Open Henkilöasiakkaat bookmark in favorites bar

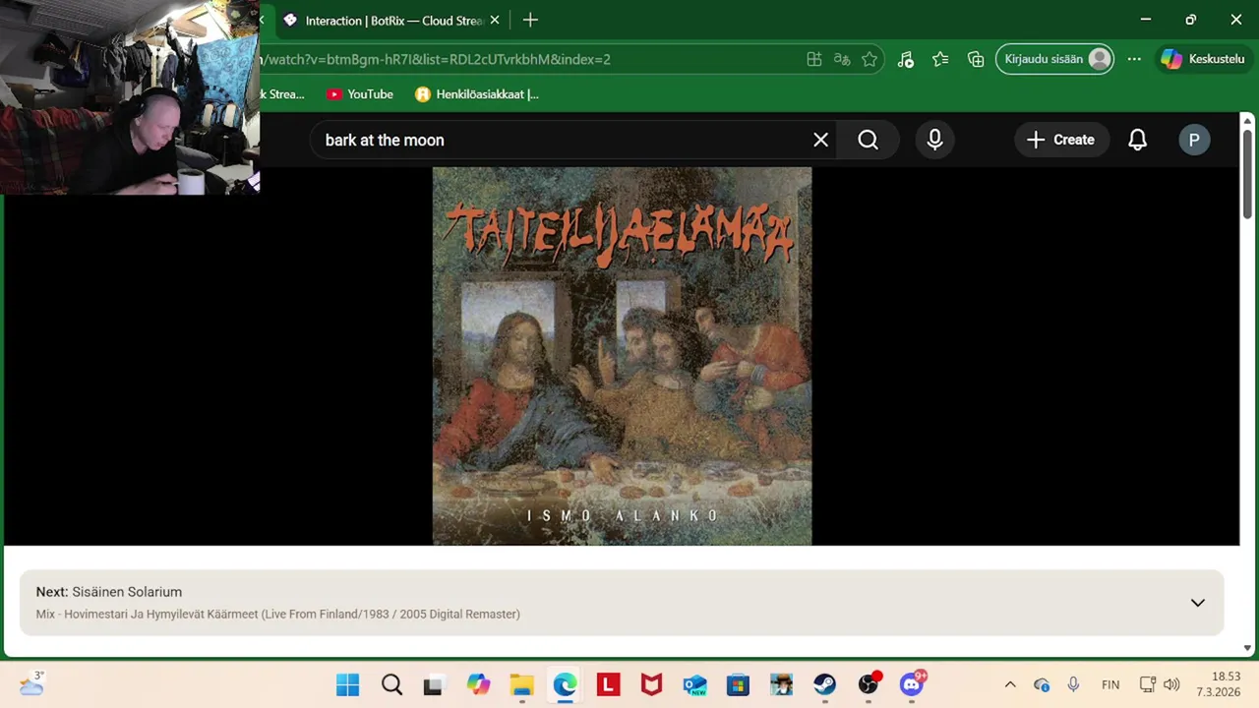pos(477,94)
